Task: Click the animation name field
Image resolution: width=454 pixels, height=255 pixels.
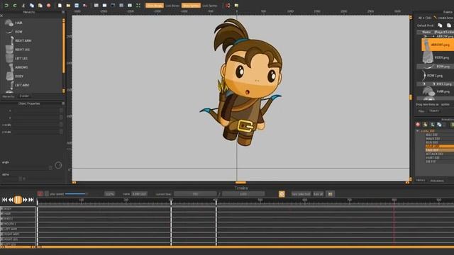Action: tap(139, 194)
